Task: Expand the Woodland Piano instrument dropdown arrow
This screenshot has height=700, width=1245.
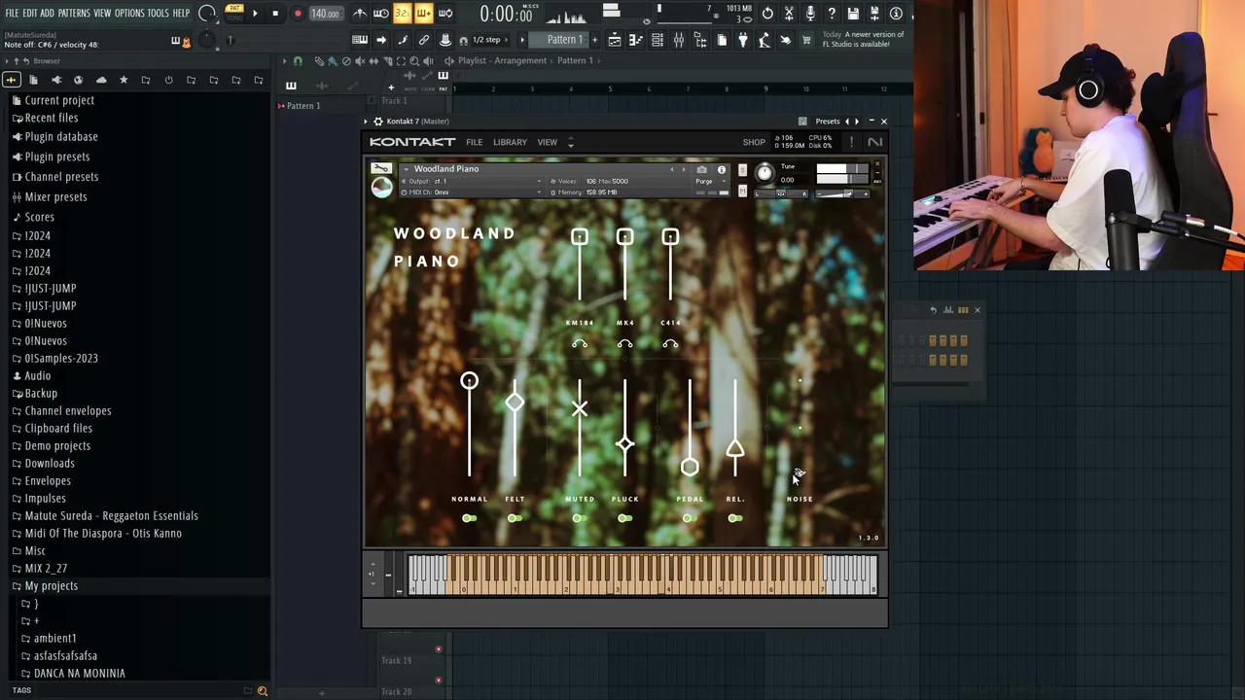Action: 406,169
